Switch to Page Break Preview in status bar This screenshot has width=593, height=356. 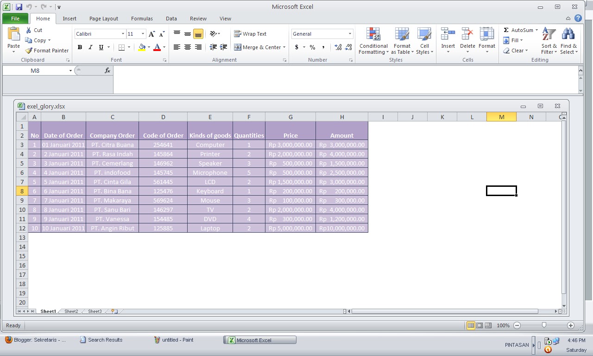tap(488, 325)
